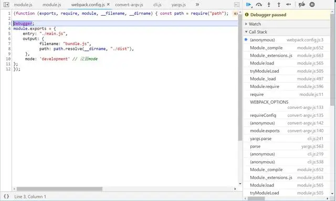Screen dimensions: 336x201
Task: Show more tabs with the chevron
Action: pos(197,5)
